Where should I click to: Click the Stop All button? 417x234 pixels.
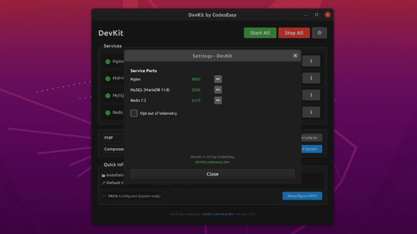(x=294, y=33)
